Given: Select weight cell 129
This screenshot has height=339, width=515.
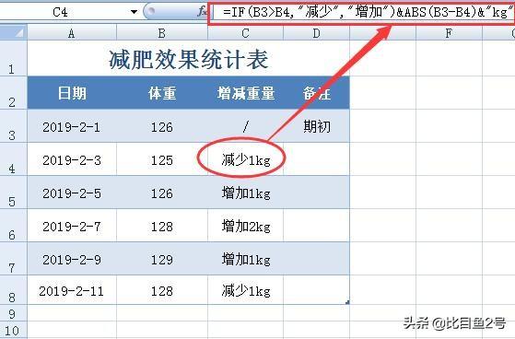Looking at the screenshot, I should pyautogui.click(x=162, y=259).
